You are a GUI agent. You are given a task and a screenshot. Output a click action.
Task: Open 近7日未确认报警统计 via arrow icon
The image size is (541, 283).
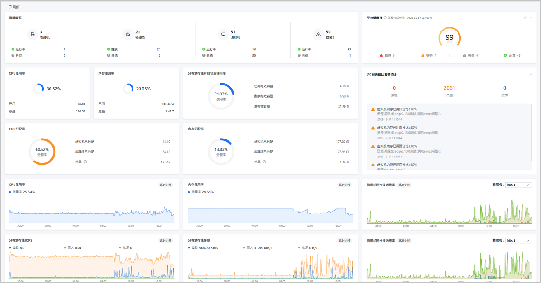point(531,74)
